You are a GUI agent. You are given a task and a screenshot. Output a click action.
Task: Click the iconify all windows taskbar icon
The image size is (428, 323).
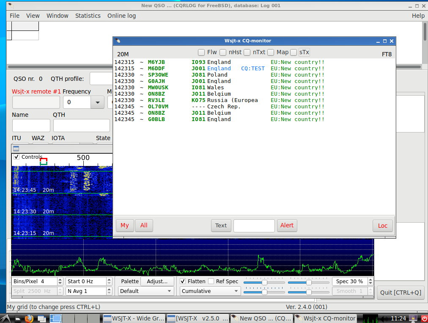[42, 319]
